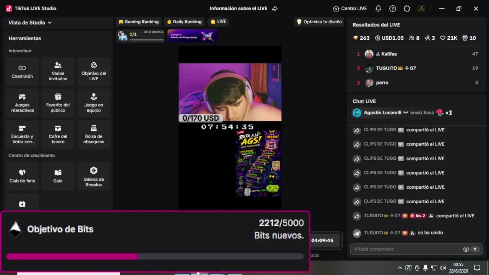Open the Guía tile
This screenshot has width=489, height=275.
58,176
